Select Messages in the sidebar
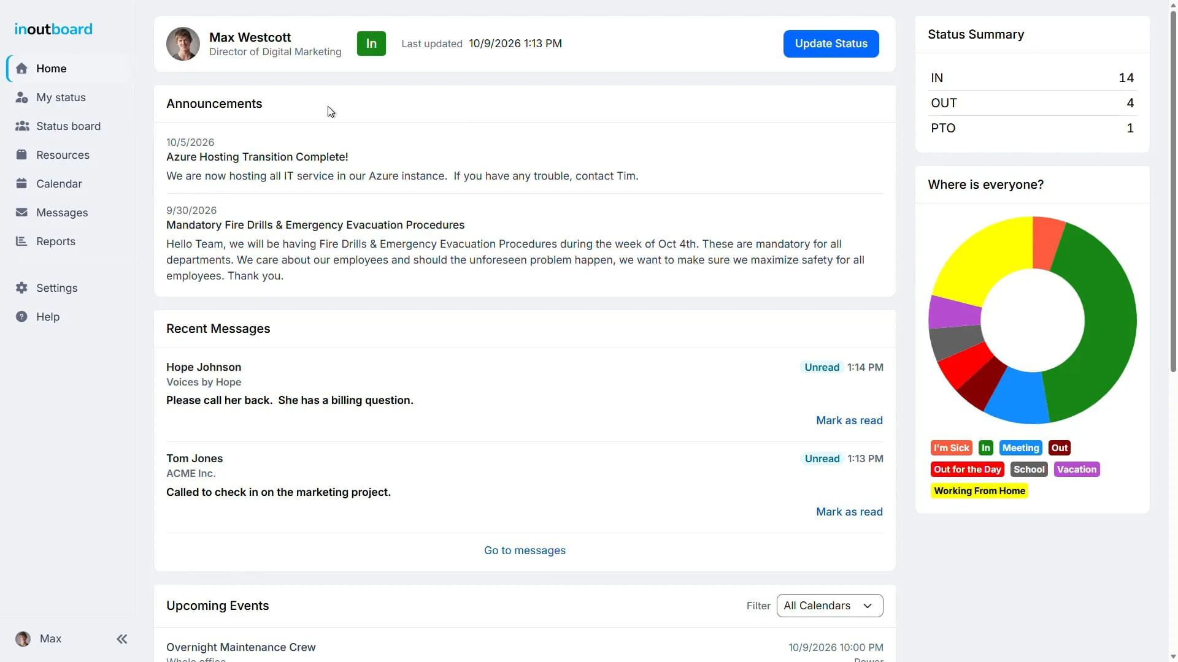Image resolution: width=1178 pixels, height=662 pixels. tap(62, 213)
